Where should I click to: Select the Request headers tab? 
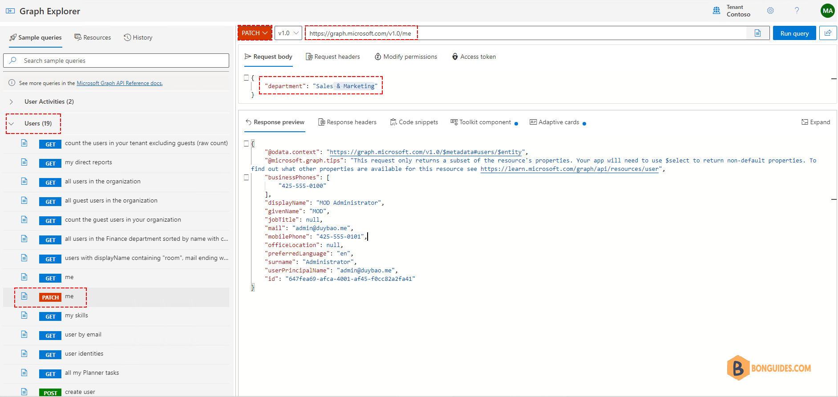click(x=333, y=57)
